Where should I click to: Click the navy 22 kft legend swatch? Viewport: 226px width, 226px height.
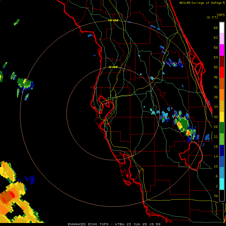222,150
